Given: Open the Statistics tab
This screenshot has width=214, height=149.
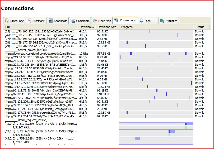Looking at the screenshot, I should [169, 21].
